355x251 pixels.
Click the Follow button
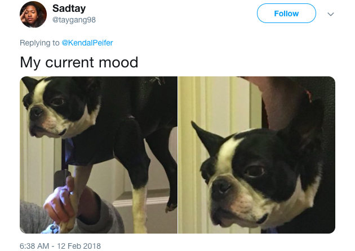286,13
